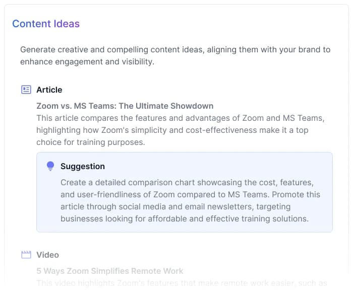Viewport: 353px width, 302px height.
Task: Click the line starting "businesses looking for affordable"
Action: click(x=184, y=218)
